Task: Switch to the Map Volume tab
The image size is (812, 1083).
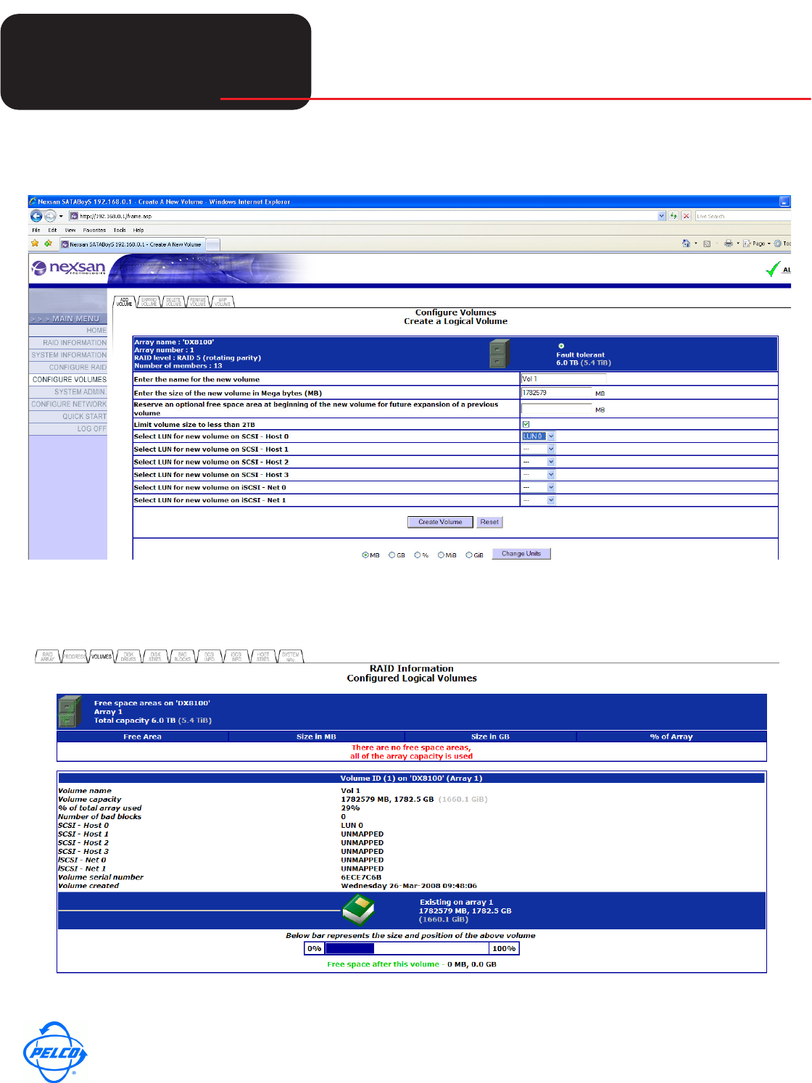Action: pyautogui.click(x=223, y=302)
